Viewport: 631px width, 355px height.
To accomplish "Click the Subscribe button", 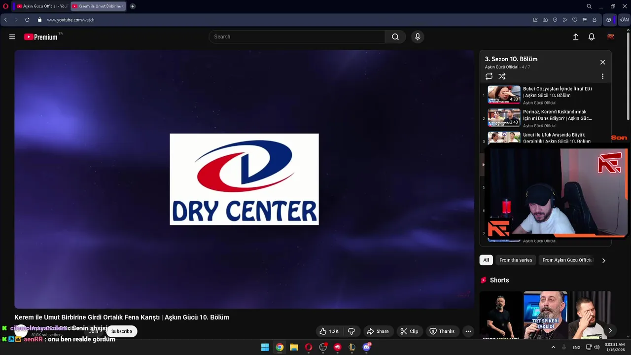I will [x=122, y=331].
